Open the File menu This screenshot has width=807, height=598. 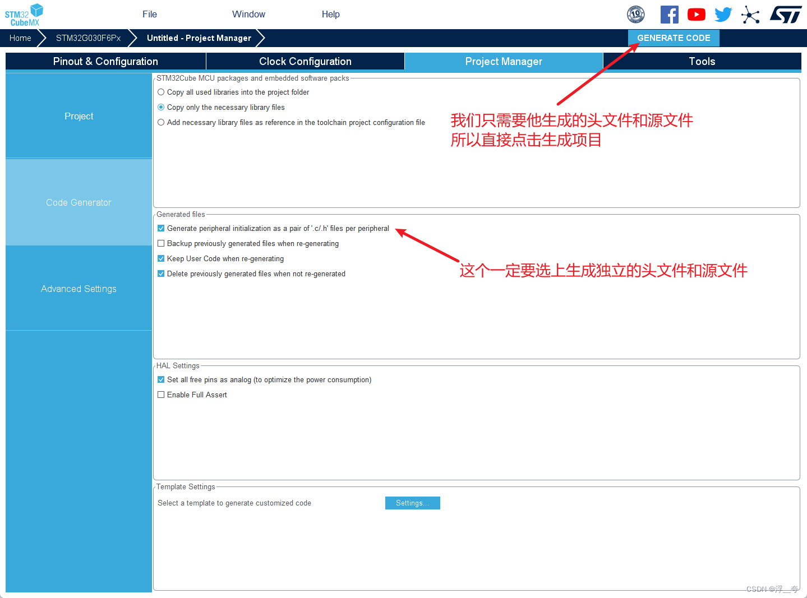click(150, 14)
